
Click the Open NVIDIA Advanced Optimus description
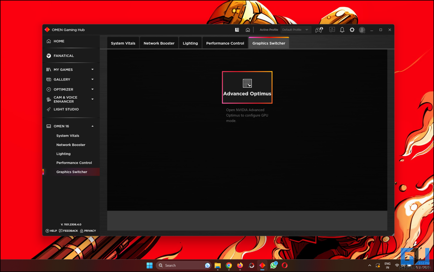[x=247, y=115]
